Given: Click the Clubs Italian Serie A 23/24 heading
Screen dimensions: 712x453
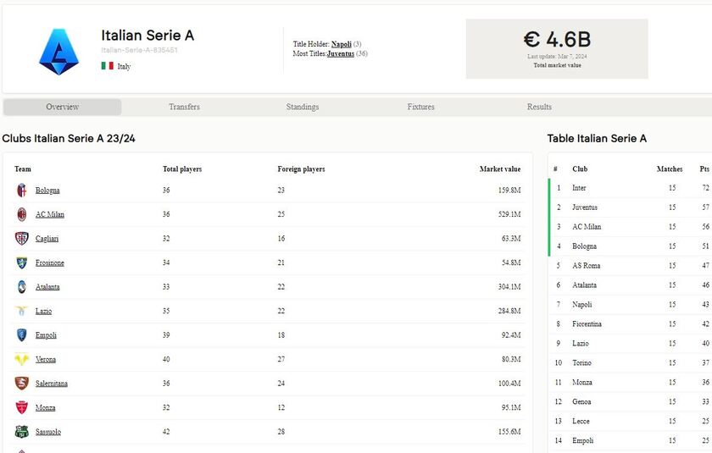Looking at the screenshot, I should (69, 138).
